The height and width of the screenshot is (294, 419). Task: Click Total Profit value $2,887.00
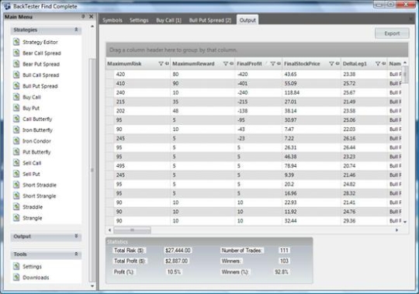coord(176,261)
